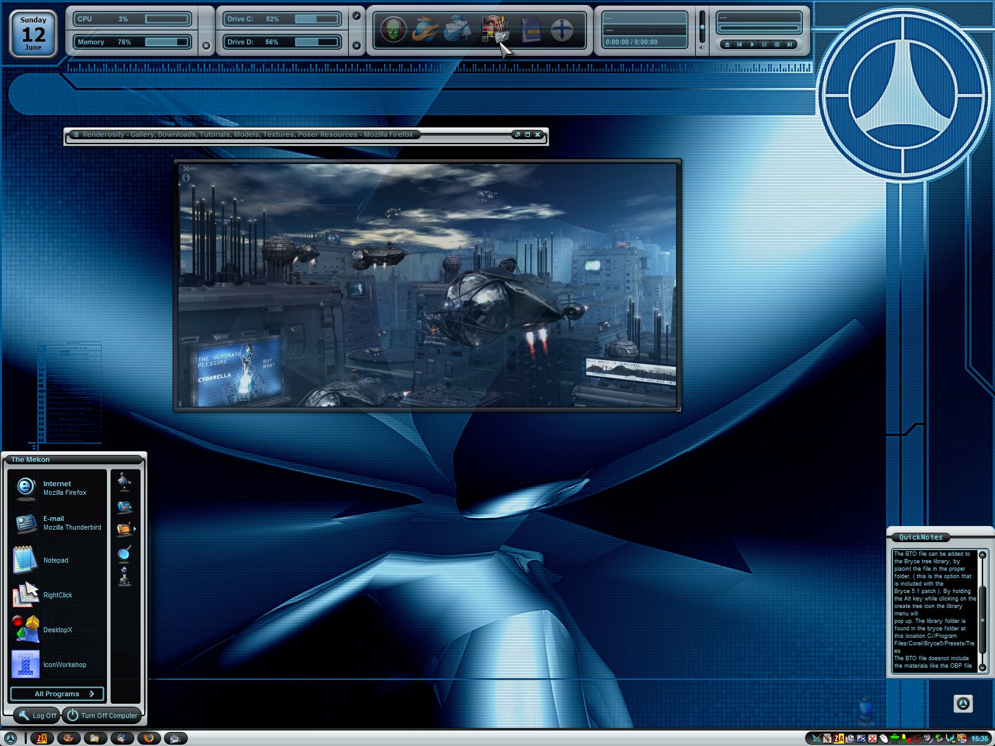
Task: Click the four-way arrow move icon in dock
Action: point(562,30)
